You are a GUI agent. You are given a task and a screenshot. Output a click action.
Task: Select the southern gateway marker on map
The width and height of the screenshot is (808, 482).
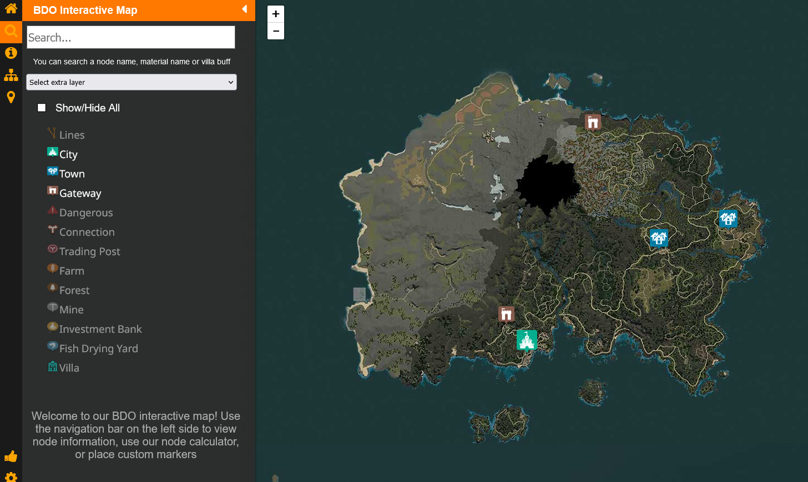(506, 314)
